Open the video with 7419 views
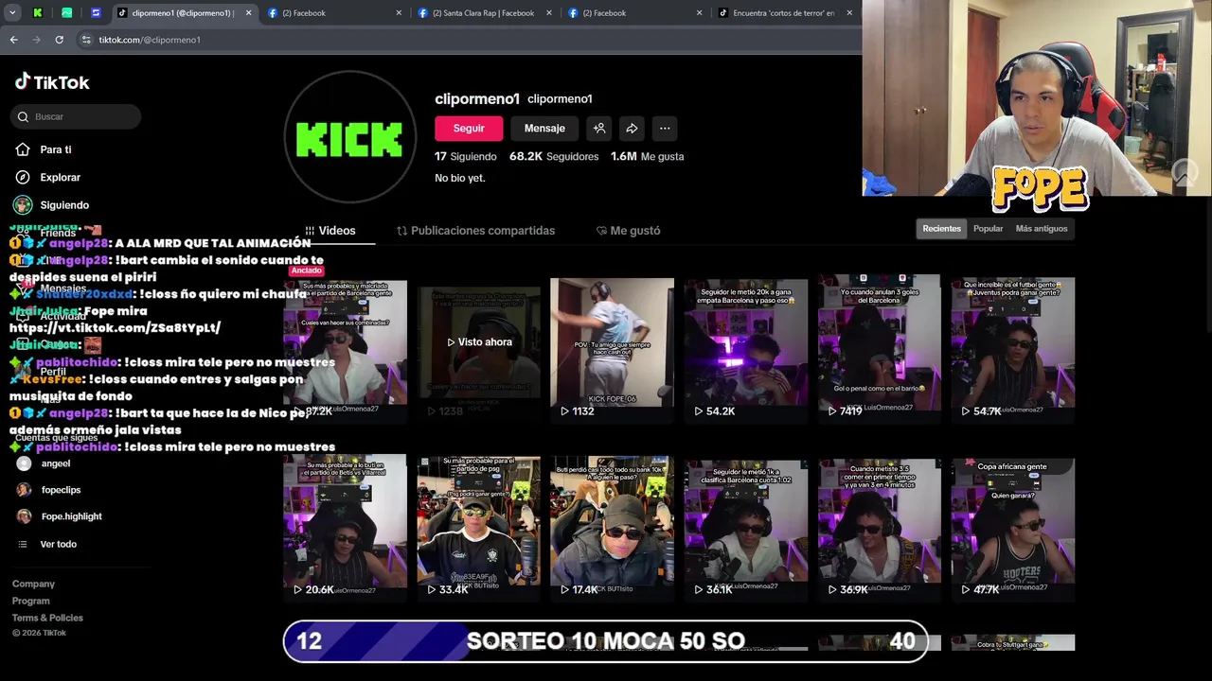The width and height of the screenshot is (1212, 681). point(880,349)
